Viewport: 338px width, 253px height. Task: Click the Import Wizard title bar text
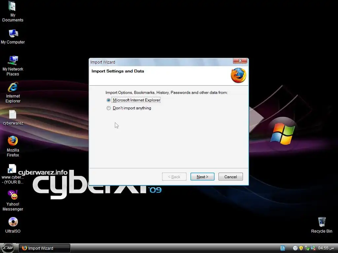pos(103,62)
